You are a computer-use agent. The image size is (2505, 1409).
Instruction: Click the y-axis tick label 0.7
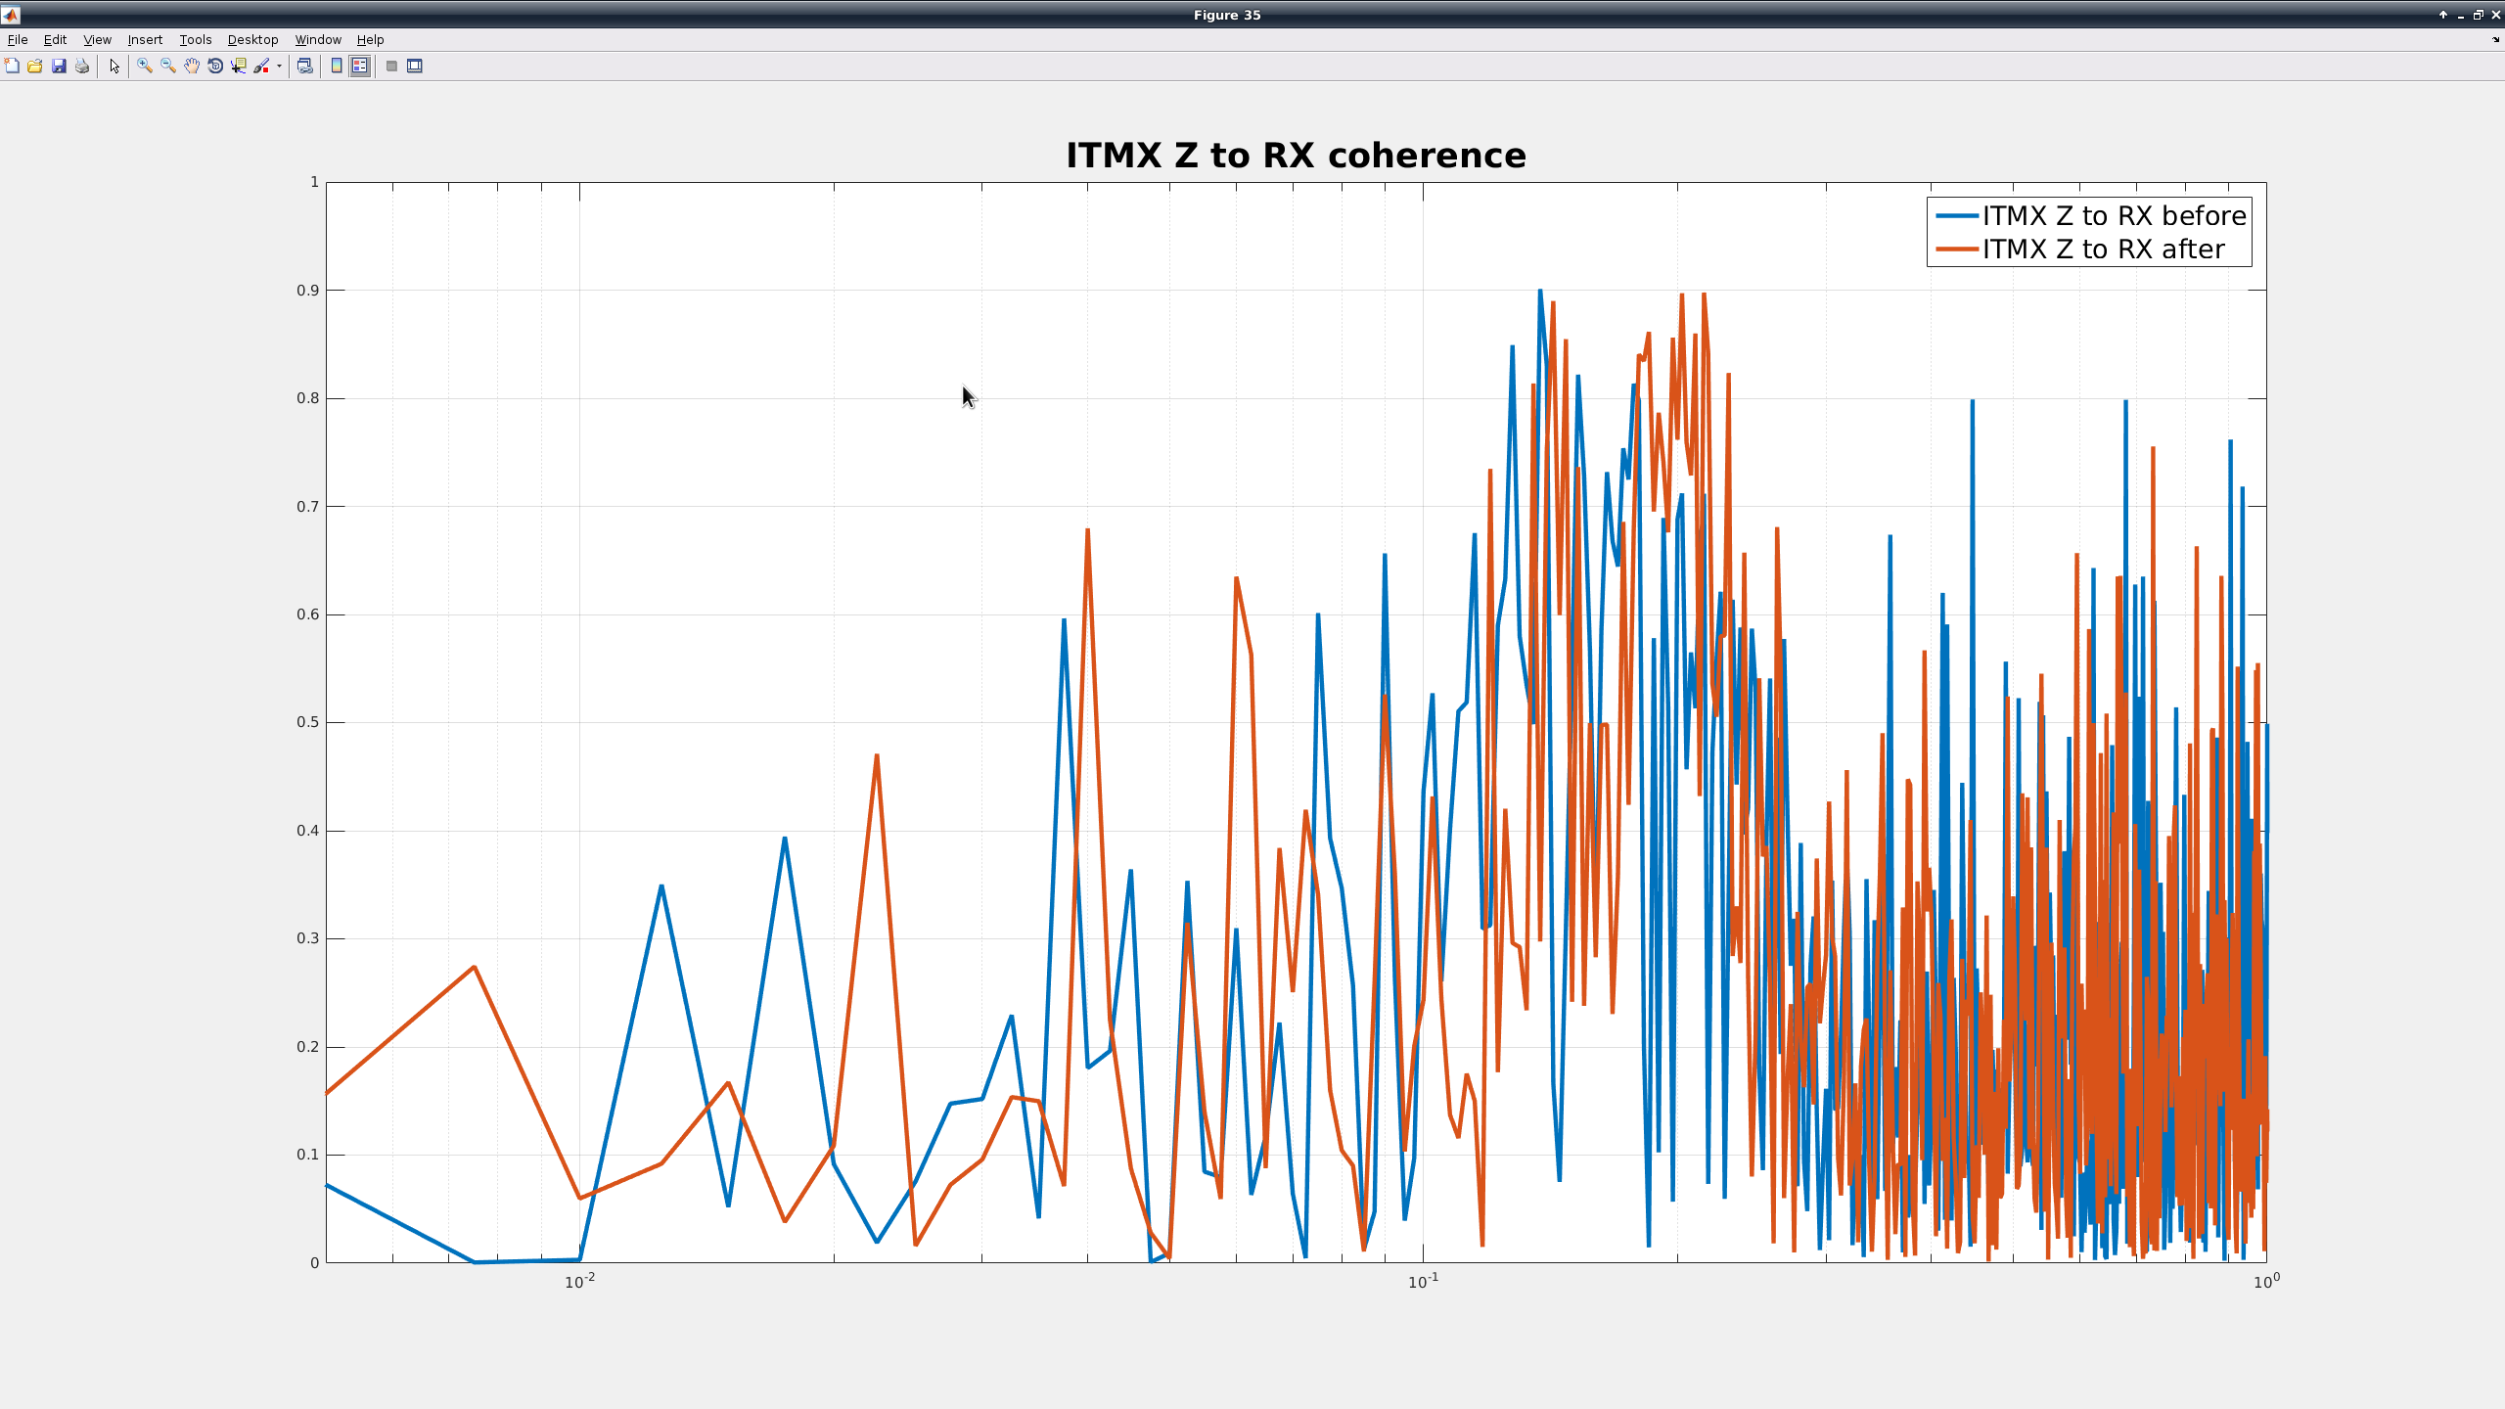[x=308, y=506]
